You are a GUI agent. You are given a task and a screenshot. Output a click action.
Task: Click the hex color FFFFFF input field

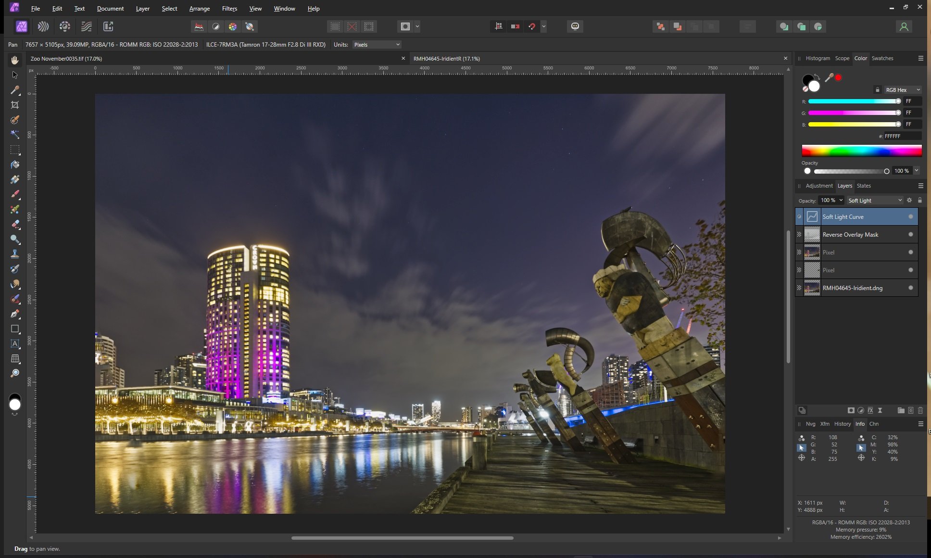[902, 136]
